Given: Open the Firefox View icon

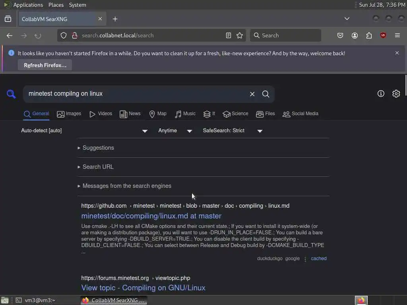Looking at the screenshot, I should [x=8, y=19].
